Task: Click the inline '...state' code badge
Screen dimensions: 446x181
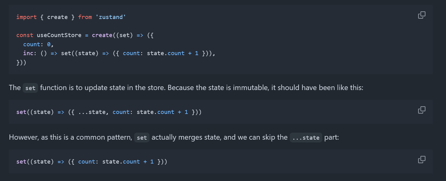Action: pyautogui.click(x=306, y=138)
